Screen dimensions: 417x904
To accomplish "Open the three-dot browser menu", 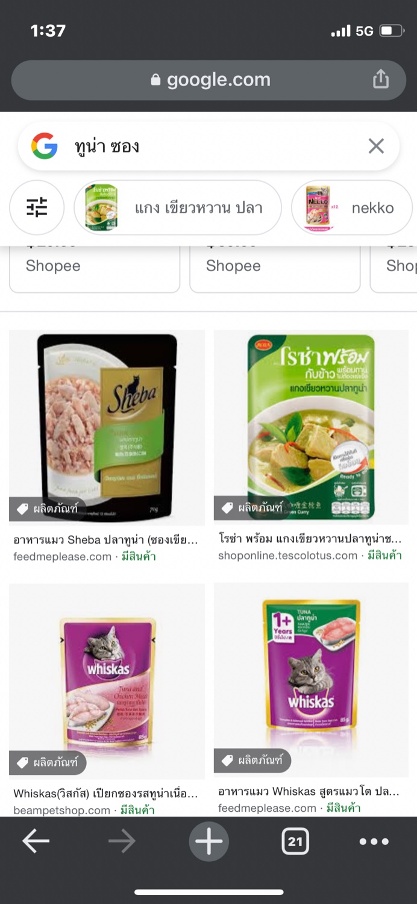I will pyautogui.click(x=374, y=841).
